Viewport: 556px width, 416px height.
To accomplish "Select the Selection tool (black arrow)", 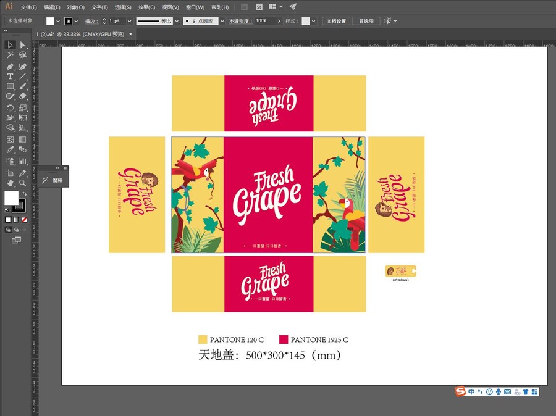I will pos(10,45).
